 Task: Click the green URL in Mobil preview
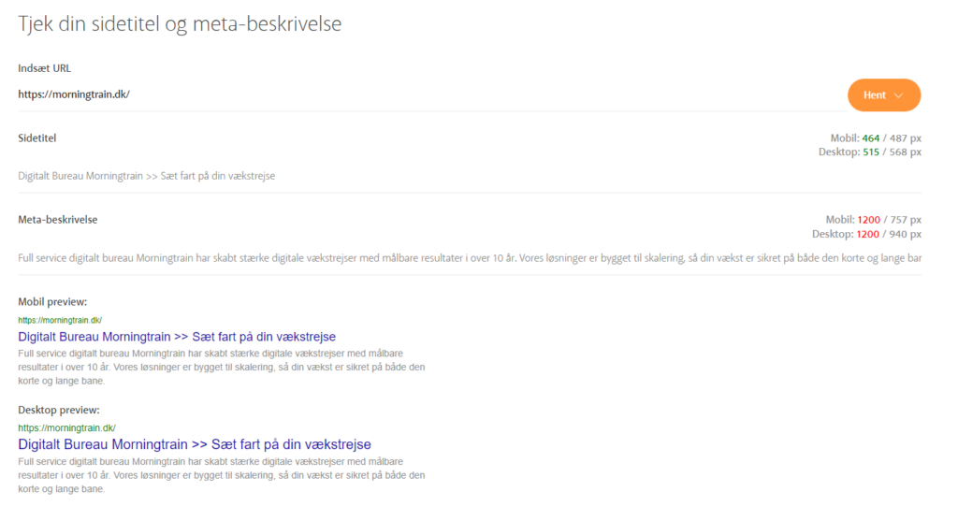tap(60, 320)
